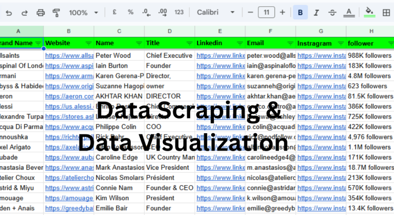
Task: Open filter for Website column
Action: (x=88, y=44)
